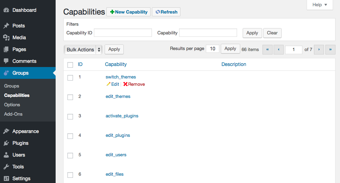Click the Media icon in sidebar
The width and height of the screenshot is (340, 183).
pos(6,38)
